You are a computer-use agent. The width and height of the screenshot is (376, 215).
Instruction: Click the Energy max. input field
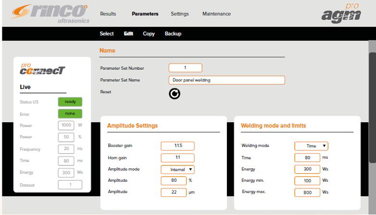(308, 192)
